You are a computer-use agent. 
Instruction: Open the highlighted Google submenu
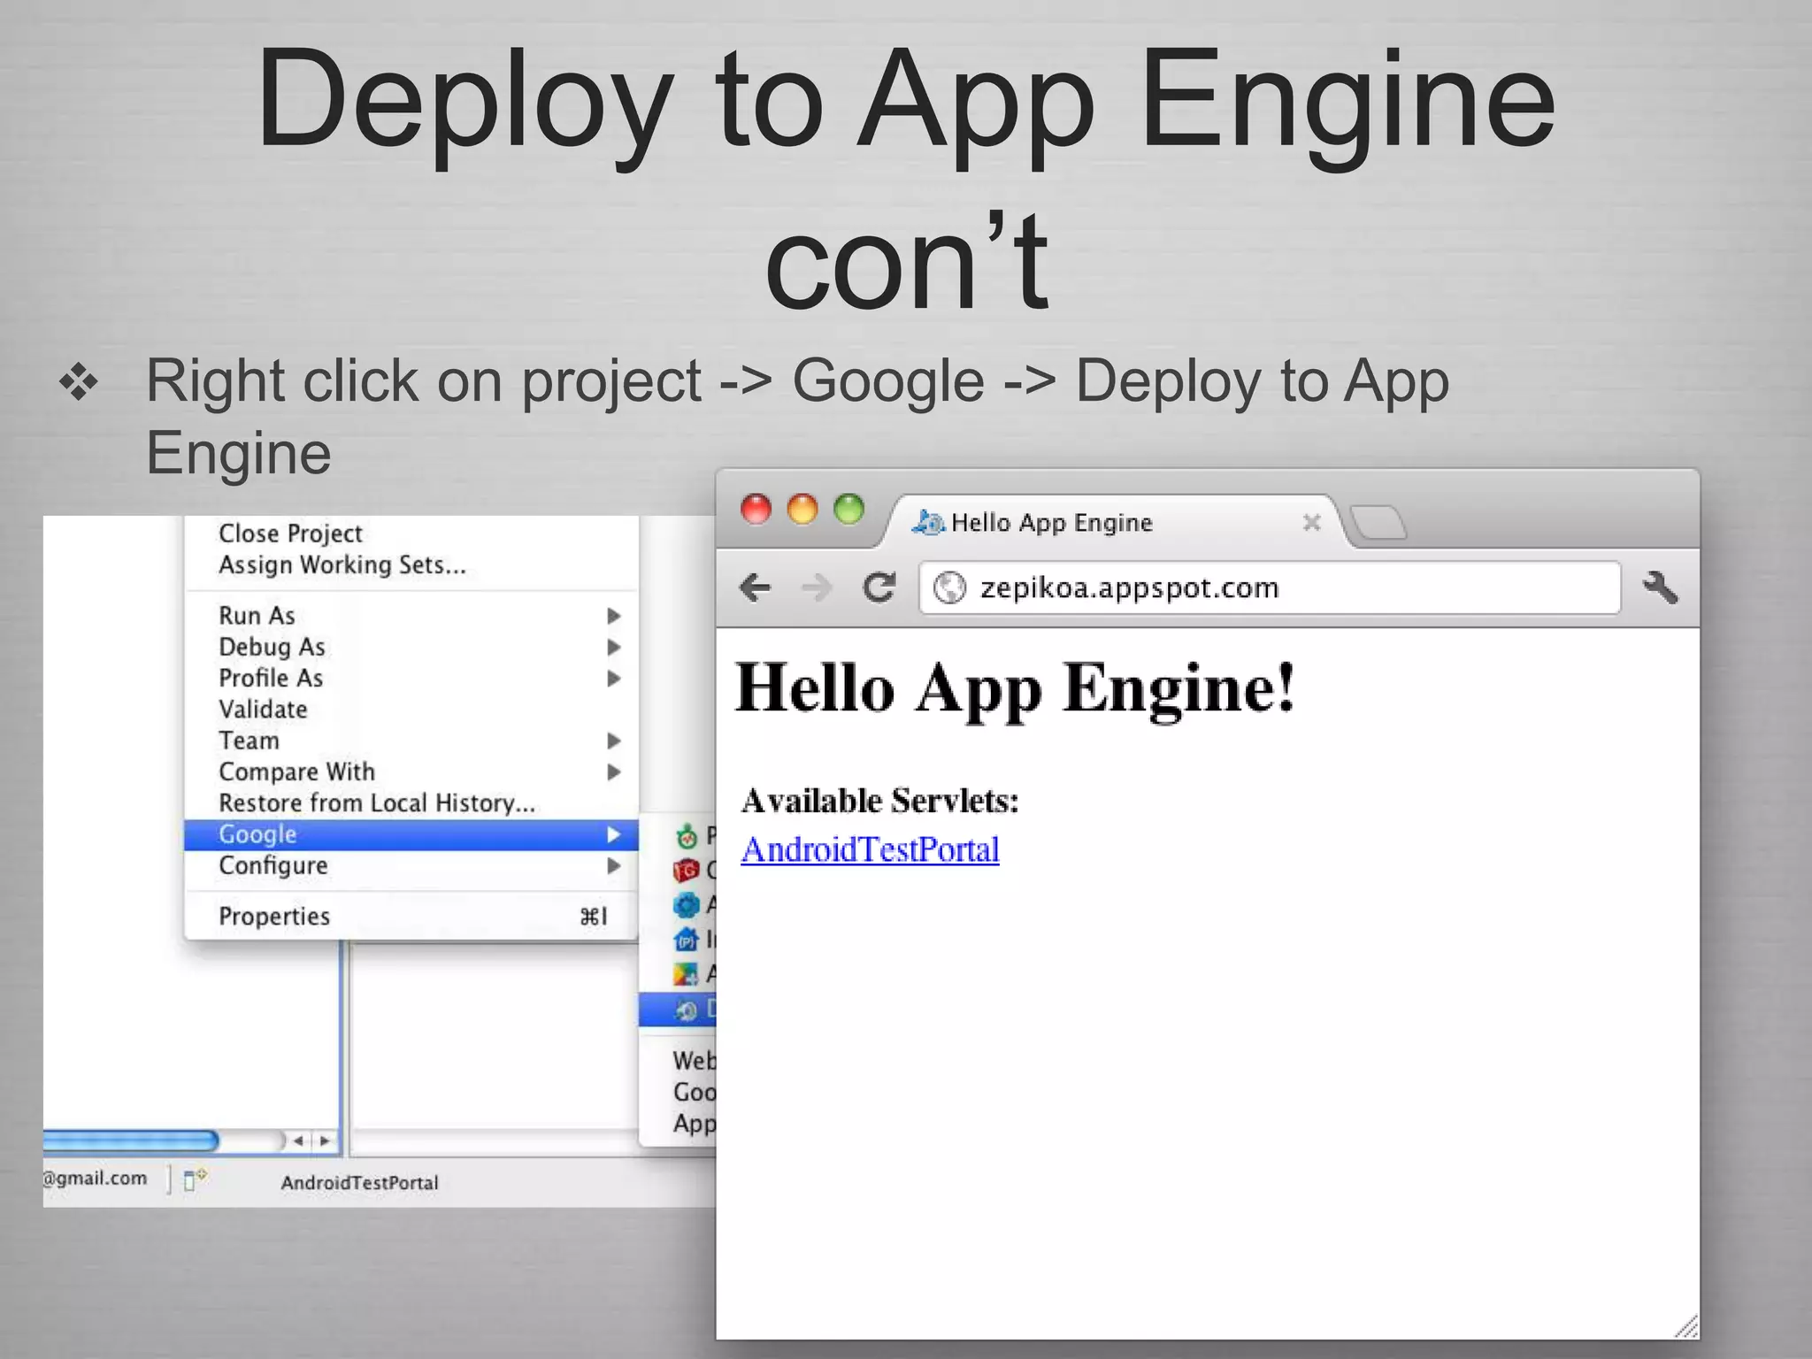[411, 834]
